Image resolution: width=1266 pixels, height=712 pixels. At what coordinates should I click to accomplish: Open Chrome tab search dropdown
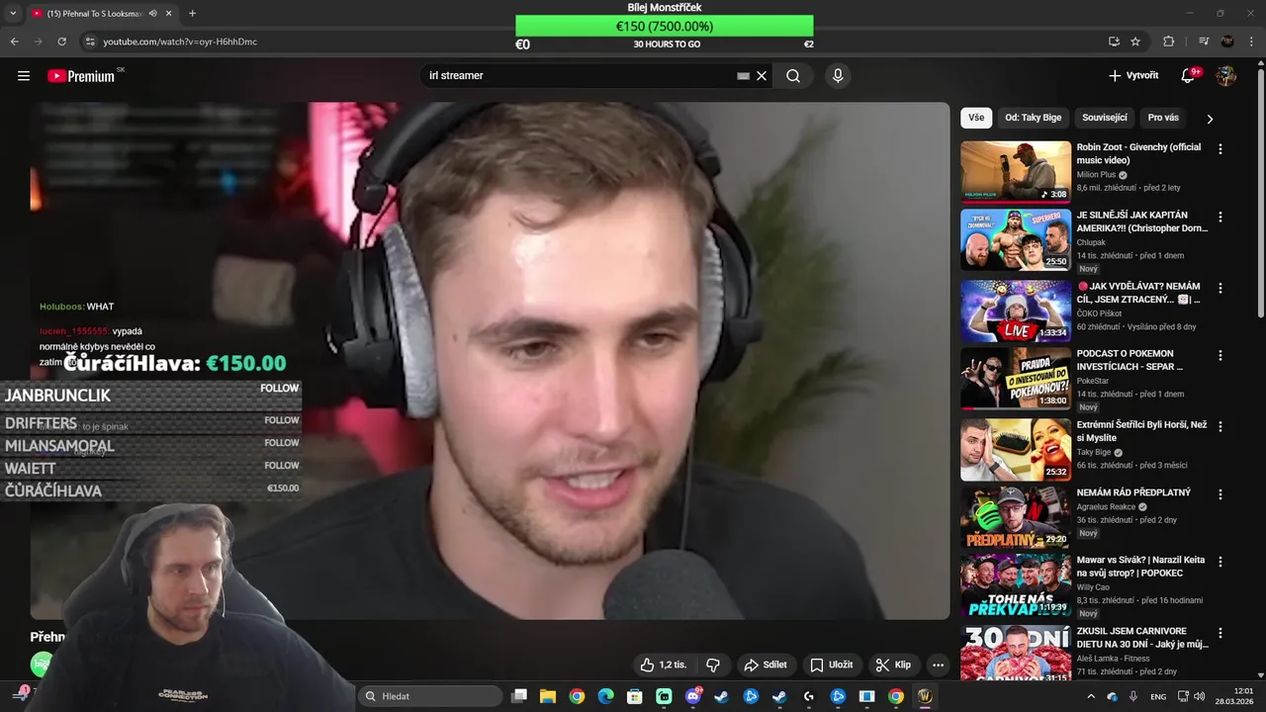pos(13,14)
